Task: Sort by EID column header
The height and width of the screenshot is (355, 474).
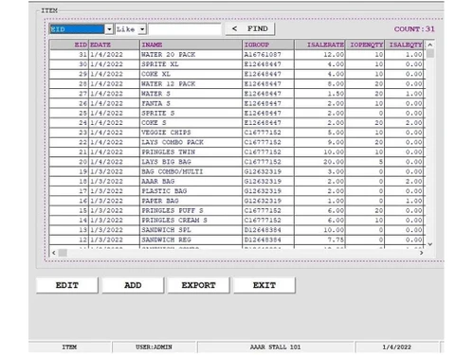Action: [69, 44]
